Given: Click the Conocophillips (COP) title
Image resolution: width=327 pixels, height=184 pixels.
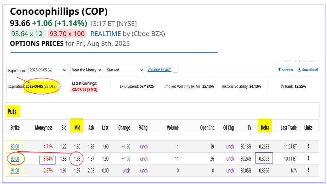Looking at the screenshot, I should click(x=59, y=12).
